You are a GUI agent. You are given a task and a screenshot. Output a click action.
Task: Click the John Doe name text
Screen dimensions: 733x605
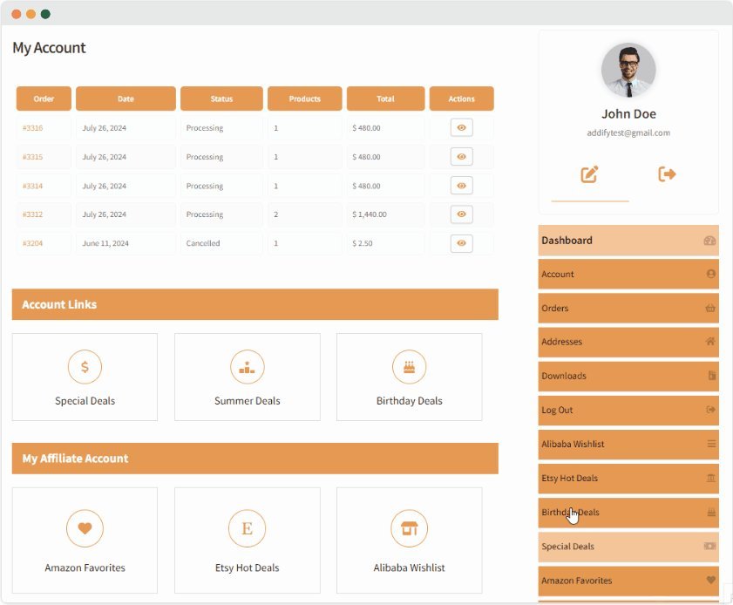coord(628,113)
